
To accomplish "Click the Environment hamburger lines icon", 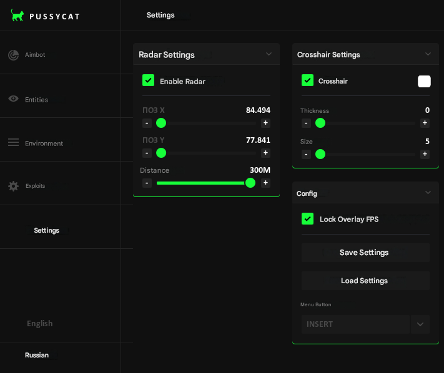I will point(13,142).
